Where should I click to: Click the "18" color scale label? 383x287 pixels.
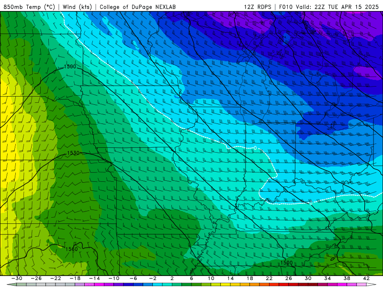click(x=249, y=278)
